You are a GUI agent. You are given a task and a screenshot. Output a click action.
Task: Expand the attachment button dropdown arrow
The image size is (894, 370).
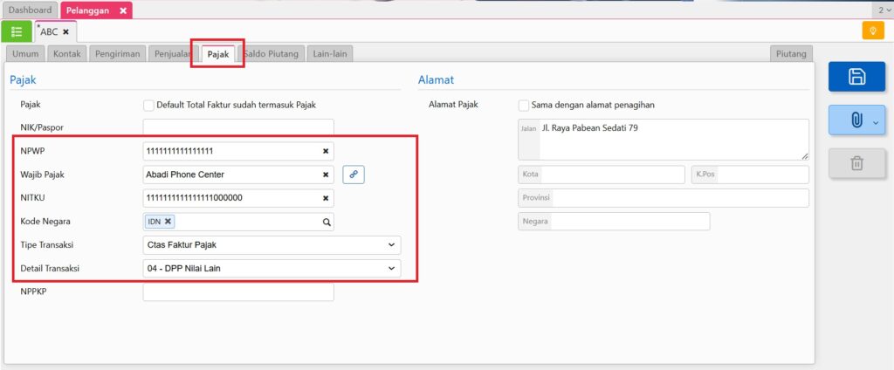pos(876,122)
